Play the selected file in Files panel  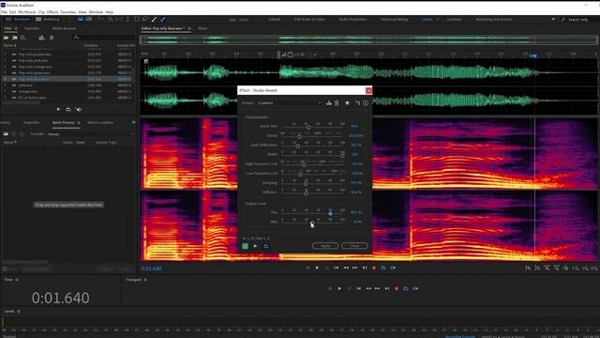(58, 109)
